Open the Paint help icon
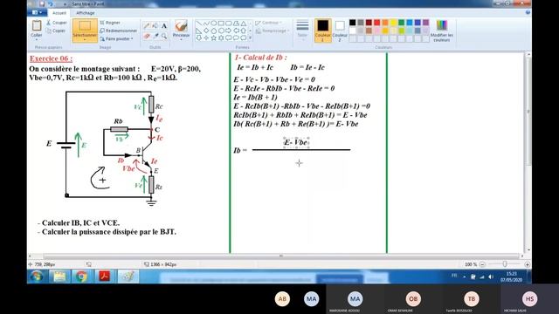 coord(528,12)
